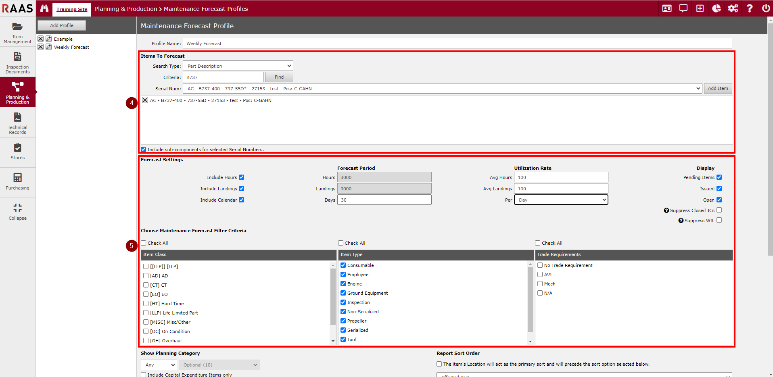This screenshot has width=773, height=377.
Task: Open the Show Planning Category Any dropdown
Action: (x=159, y=365)
